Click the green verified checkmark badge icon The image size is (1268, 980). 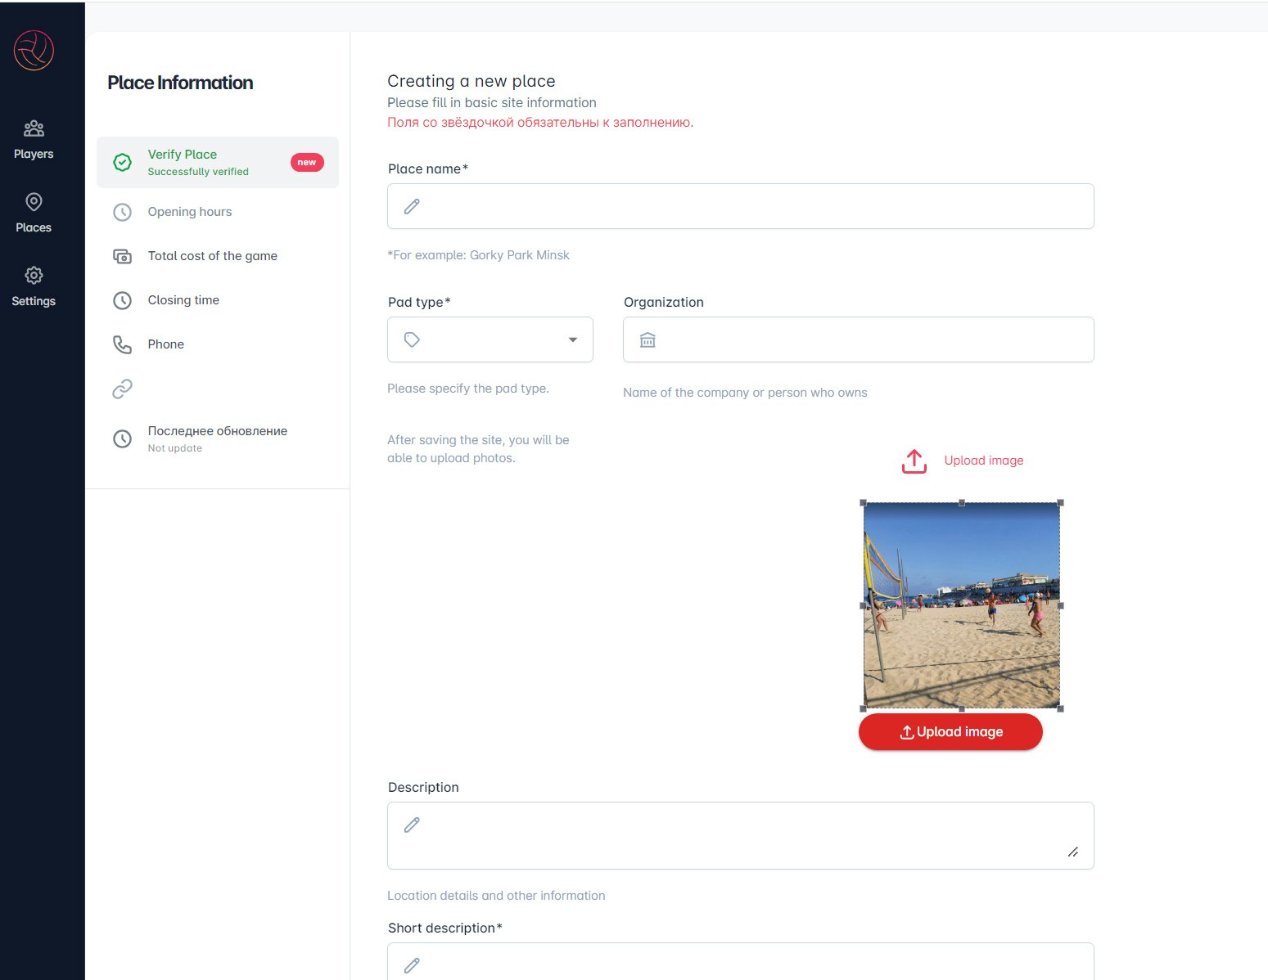(x=122, y=162)
